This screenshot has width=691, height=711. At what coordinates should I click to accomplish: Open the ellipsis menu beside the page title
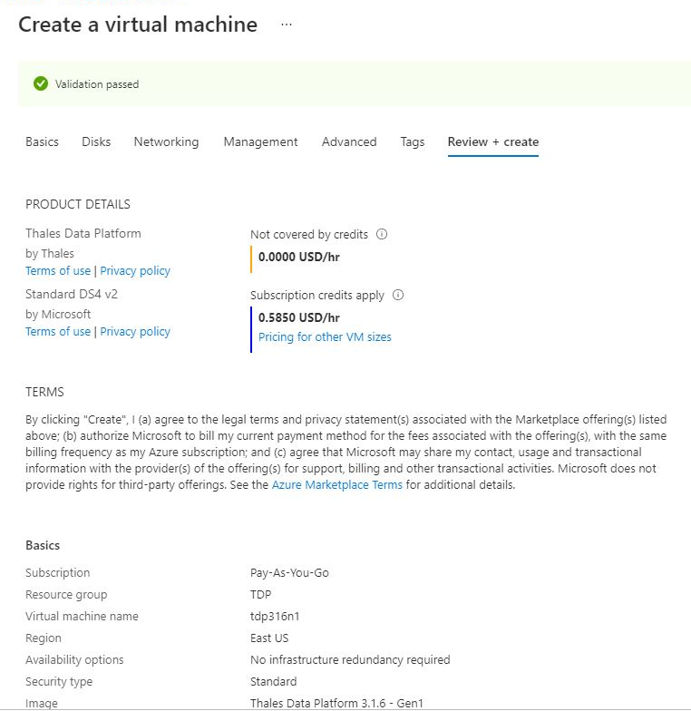click(287, 24)
